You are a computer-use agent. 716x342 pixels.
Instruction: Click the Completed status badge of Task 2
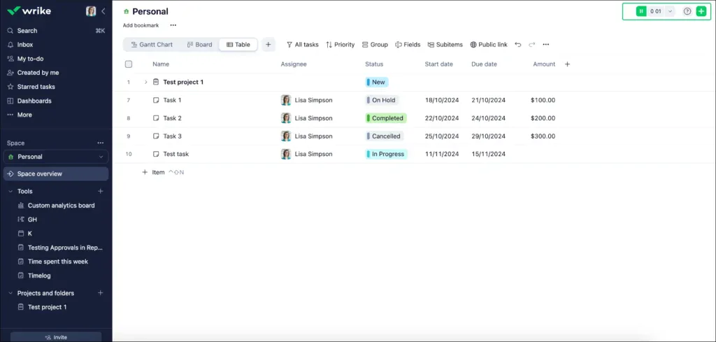386,118
